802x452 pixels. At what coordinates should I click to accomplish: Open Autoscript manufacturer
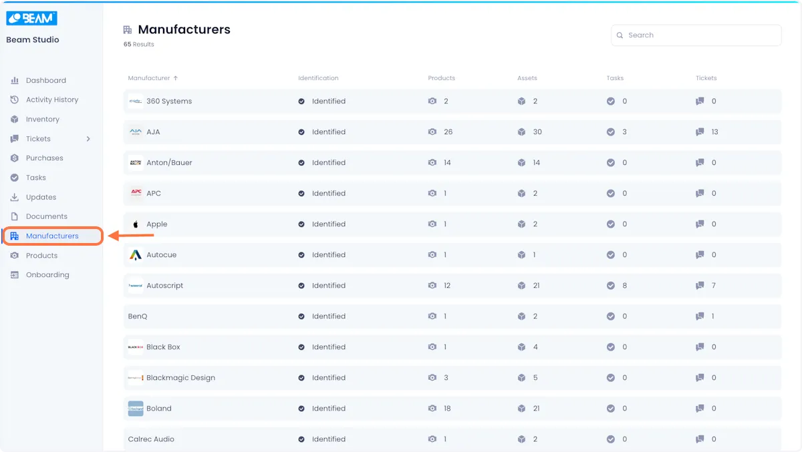[x=452, y=286]
